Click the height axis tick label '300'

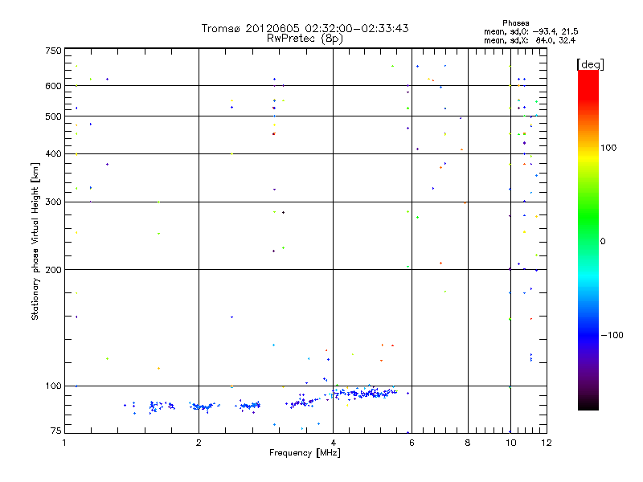(x=53, y=202)
